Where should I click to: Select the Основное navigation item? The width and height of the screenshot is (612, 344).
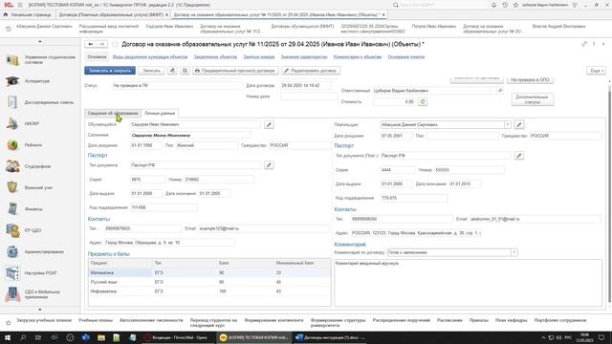(x=97, y=57)
